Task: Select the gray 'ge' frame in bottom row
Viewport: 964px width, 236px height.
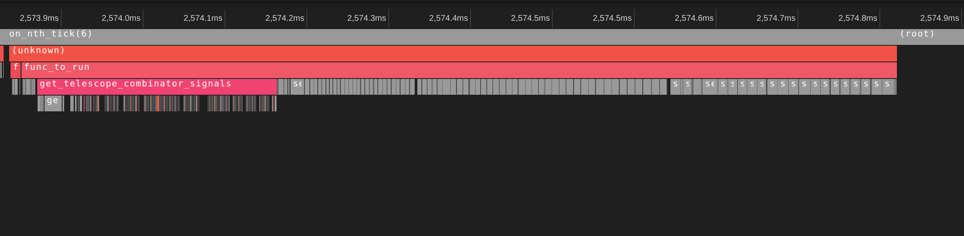Action: 53,103
